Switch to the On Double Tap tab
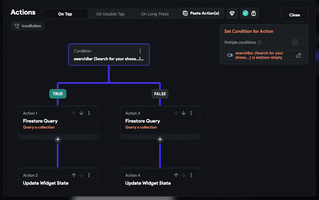Image resolution: width=319 pixels, height=200 pixels. click(x=110, y=14)
